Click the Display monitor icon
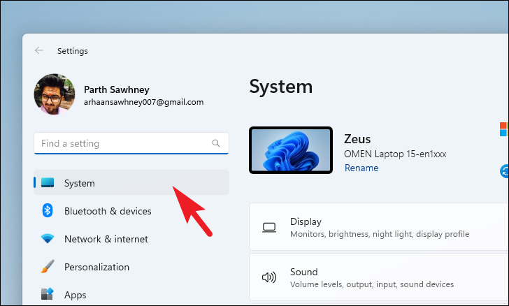The image size is (509, 306). coord(269,228)
